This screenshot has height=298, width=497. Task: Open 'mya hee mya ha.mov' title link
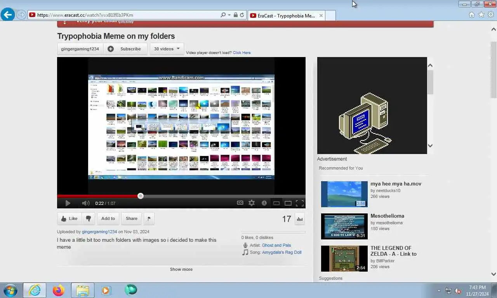pos(396,184)
